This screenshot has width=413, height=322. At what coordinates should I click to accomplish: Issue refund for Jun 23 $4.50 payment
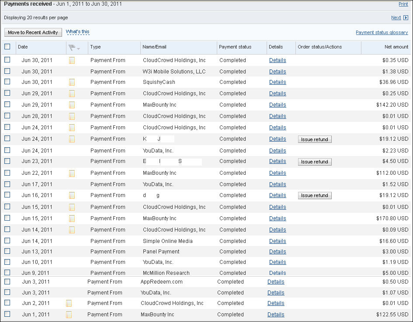click(315, 162)
